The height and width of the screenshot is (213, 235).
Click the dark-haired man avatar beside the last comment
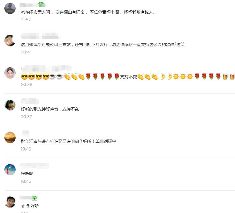pos(10,202)
